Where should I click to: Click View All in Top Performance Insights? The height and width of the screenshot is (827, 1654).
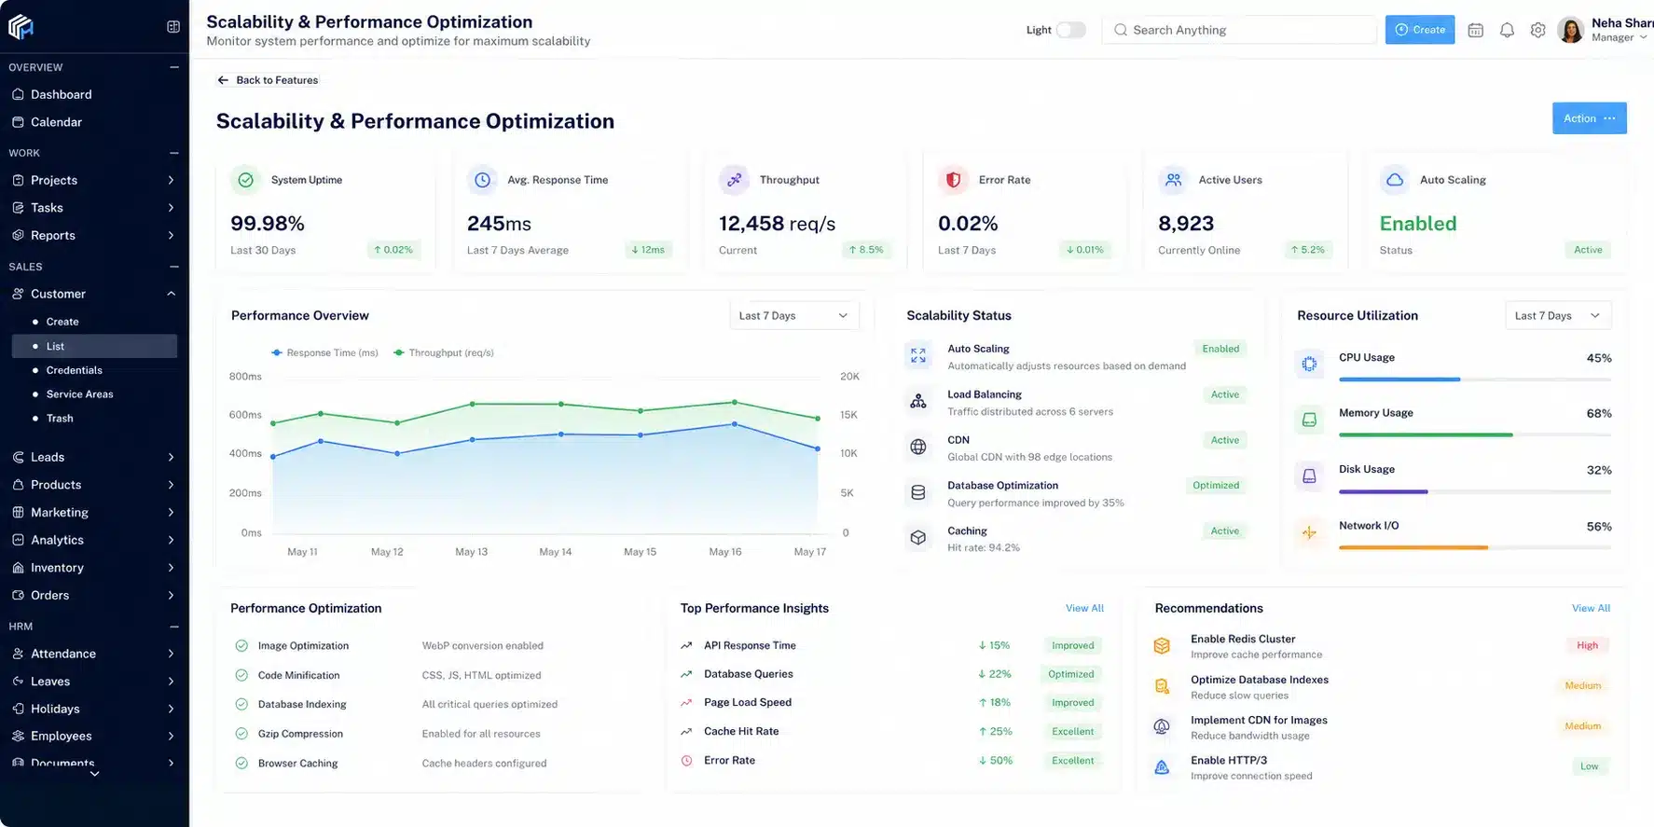pos(1084,608)
